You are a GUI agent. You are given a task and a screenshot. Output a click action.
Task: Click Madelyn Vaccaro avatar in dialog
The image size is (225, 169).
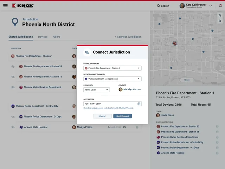[x=121, y=89]
